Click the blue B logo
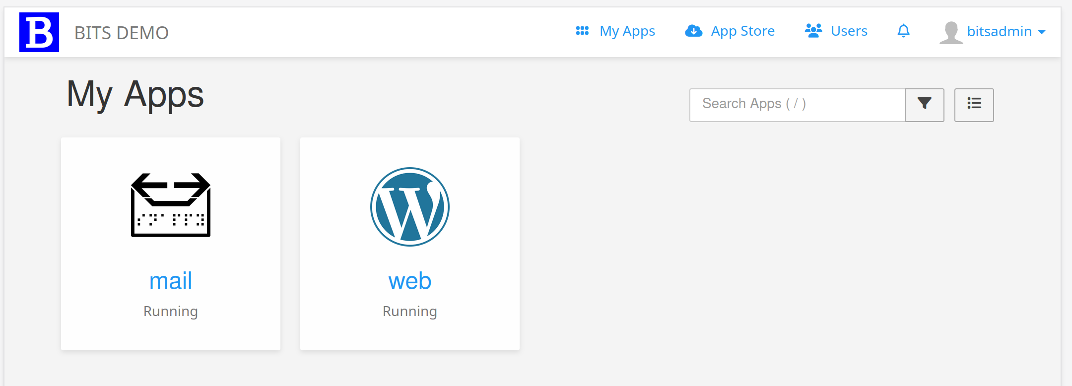Viewport: 1072px width, 386px height. tap(39, 32)
